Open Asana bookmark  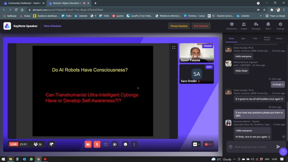point(25,16)
